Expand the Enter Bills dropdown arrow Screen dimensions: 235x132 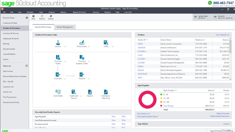[x=65, y=79]
